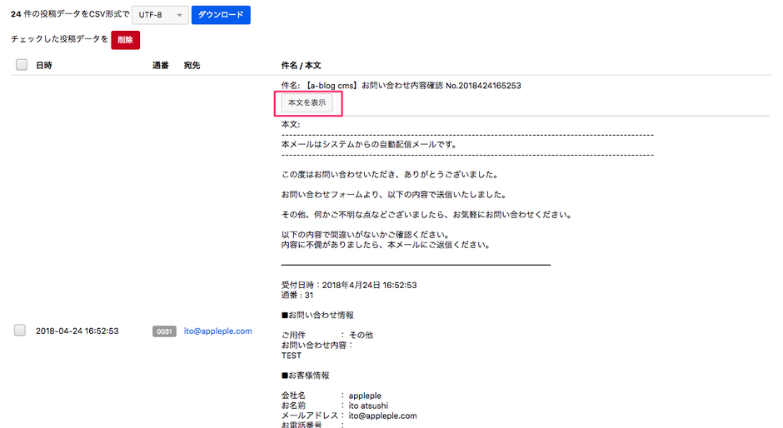Click the 件名 / 本文 column header

[301, 66]
